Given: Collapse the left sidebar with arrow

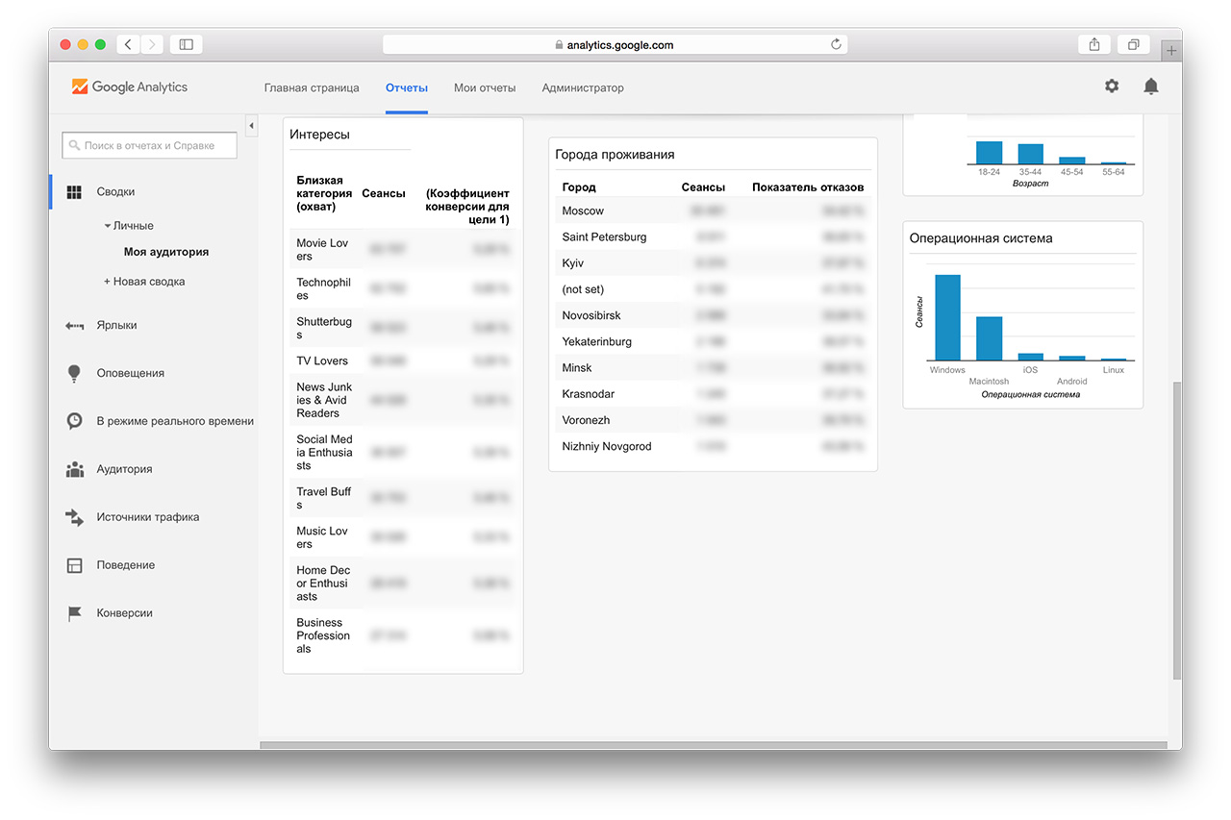Looking at the screenshot, I should 251,126.
